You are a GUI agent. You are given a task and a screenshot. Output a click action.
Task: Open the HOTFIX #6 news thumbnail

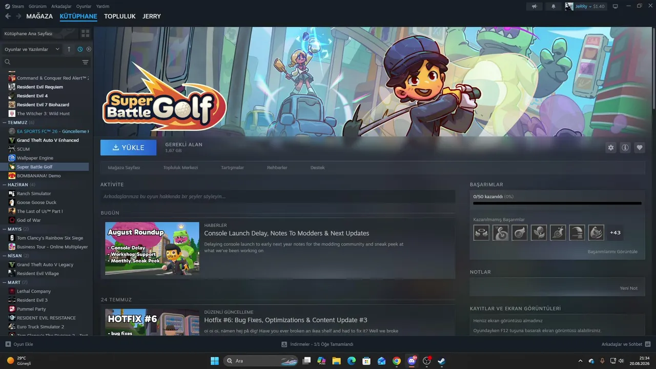pos(152,322)
